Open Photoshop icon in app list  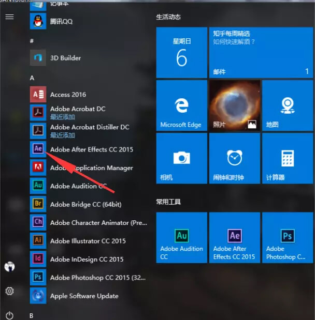coord(38,277)
